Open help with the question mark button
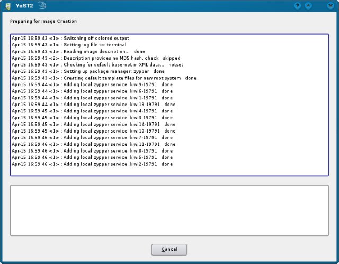The height and width of the screenshot is (264, 339). [x=297, y=6]
